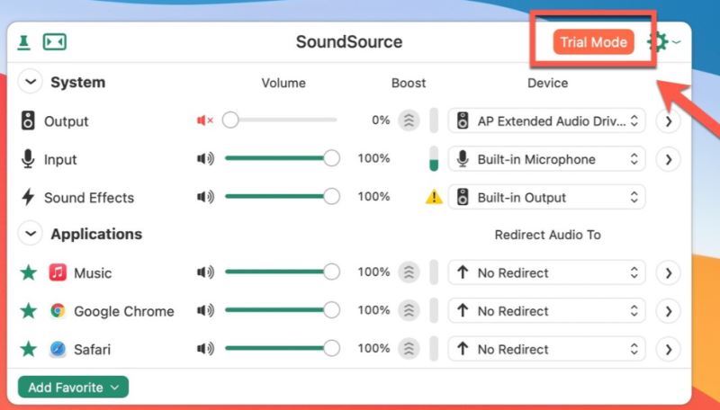This screenshot has height=410, width=720.
Task: Click the Sound Effects 100% volume value
Action: click(x=373, y=196)
